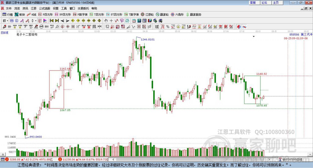The width and height of the screenshot is (313, 168).
Task: Click the 日K线 chart label
Action: click(x=5, y=33)
